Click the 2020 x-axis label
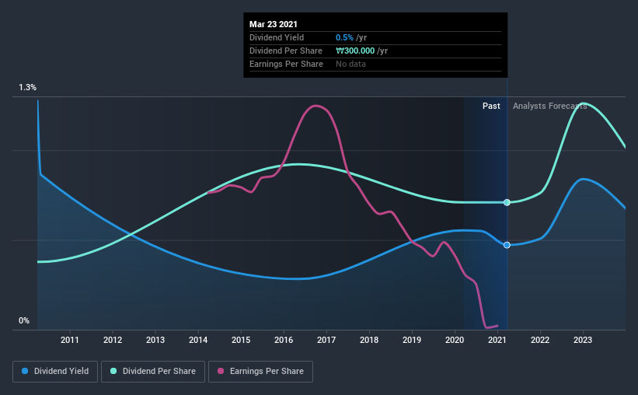 [455, 340]
